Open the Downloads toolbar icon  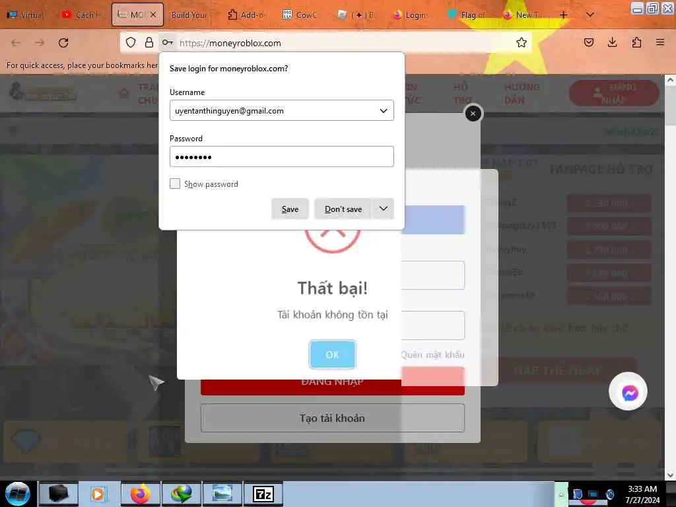(x=612, y=42)
